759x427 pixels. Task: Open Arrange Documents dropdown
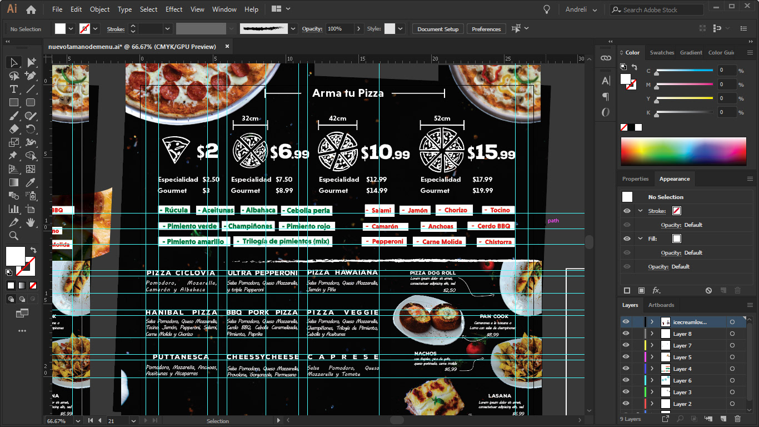click(x=281, y=9)
